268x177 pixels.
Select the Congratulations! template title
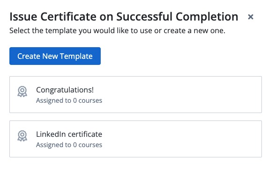pos(65,90)
